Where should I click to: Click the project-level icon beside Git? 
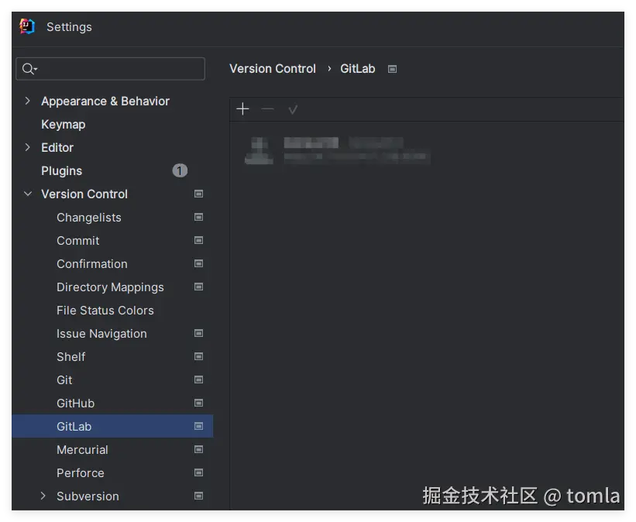(x=199, y=380)
